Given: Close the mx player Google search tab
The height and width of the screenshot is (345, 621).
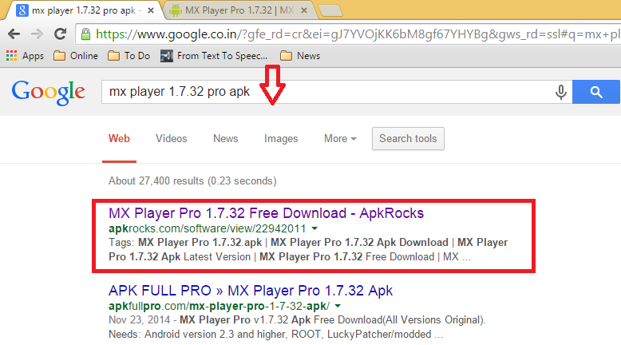Looking at the screenshot, I should click(x=151, y=10).
